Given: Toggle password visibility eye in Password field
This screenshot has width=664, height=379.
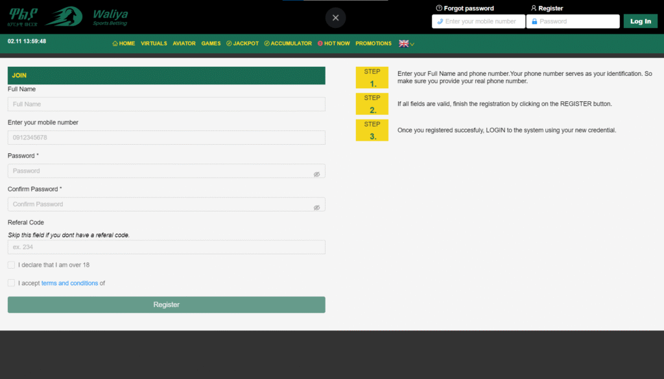Looking at the screenshot, I should (316, 175).
